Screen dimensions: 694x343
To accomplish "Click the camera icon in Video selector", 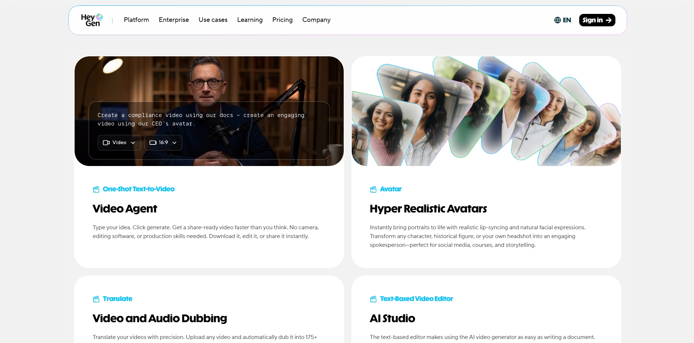I will click(x=106, y=143).
